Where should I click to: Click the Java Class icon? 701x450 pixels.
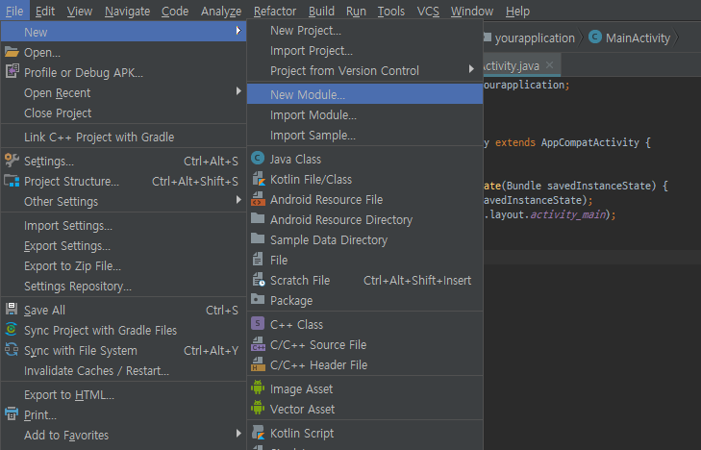point(257,159)
